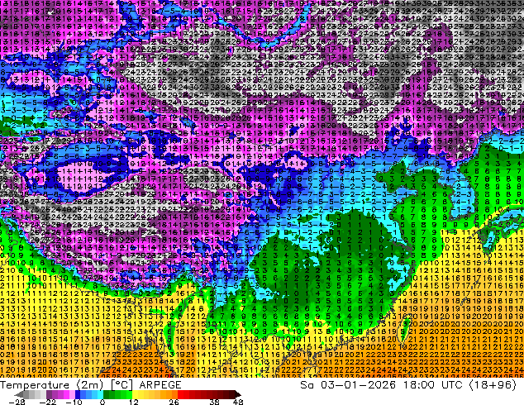Click the '-28' legend label

[17, 402]
